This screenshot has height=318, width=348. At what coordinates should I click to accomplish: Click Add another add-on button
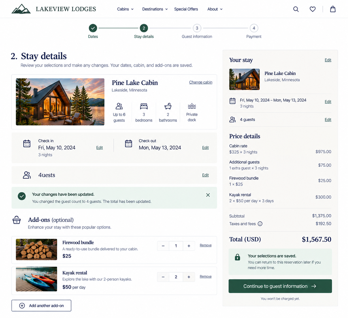click(41, 306)
